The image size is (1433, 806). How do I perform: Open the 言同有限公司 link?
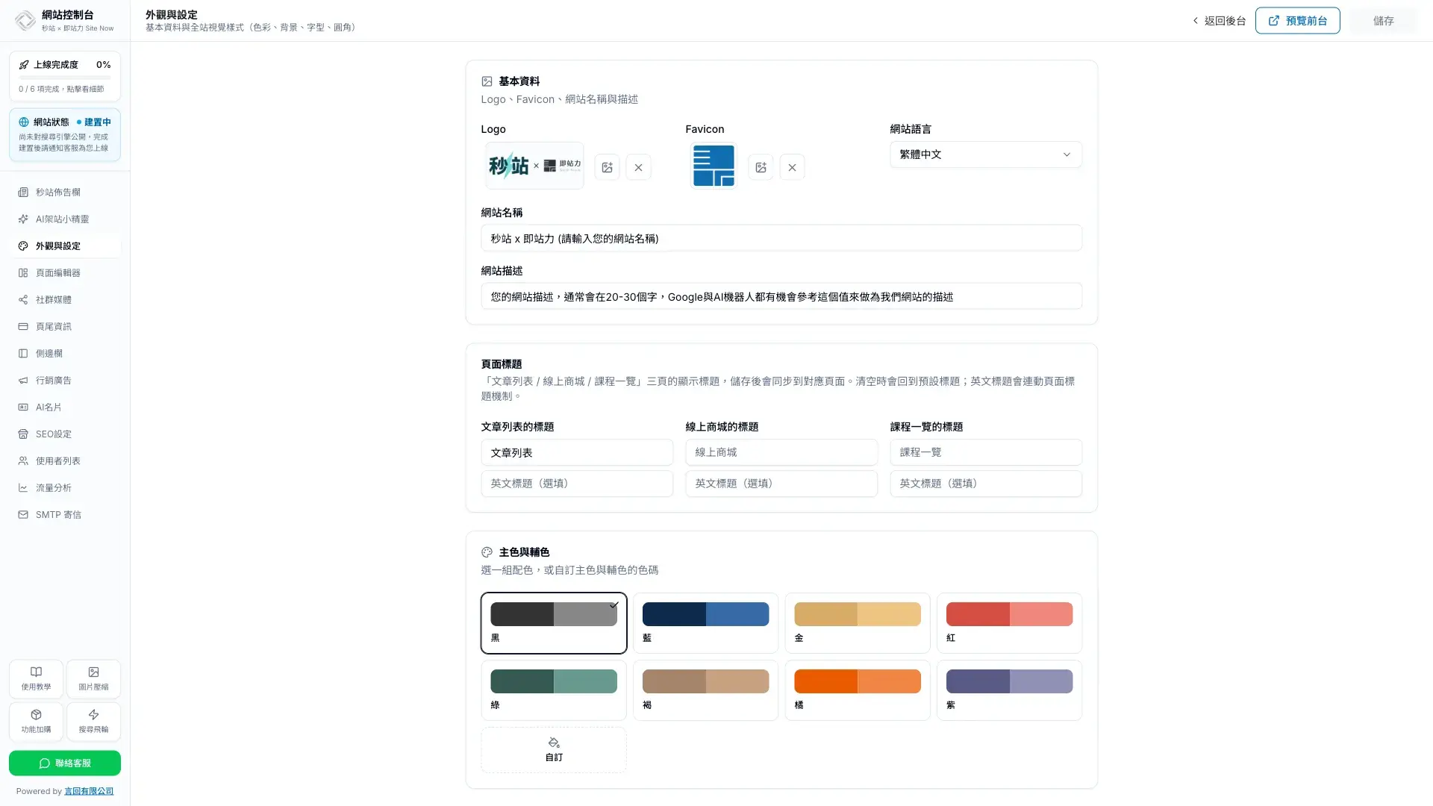89,791
